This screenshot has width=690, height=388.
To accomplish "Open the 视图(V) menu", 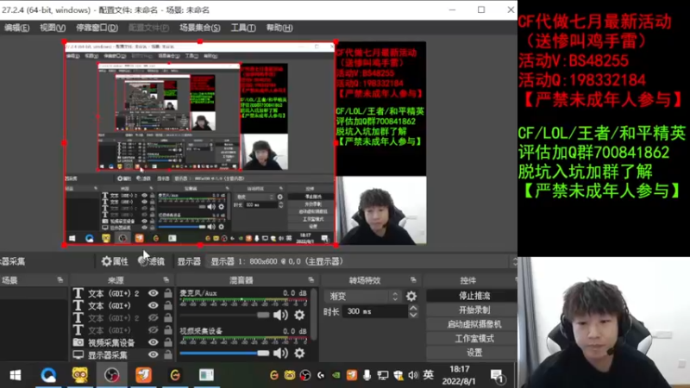I will pos(53,28).
